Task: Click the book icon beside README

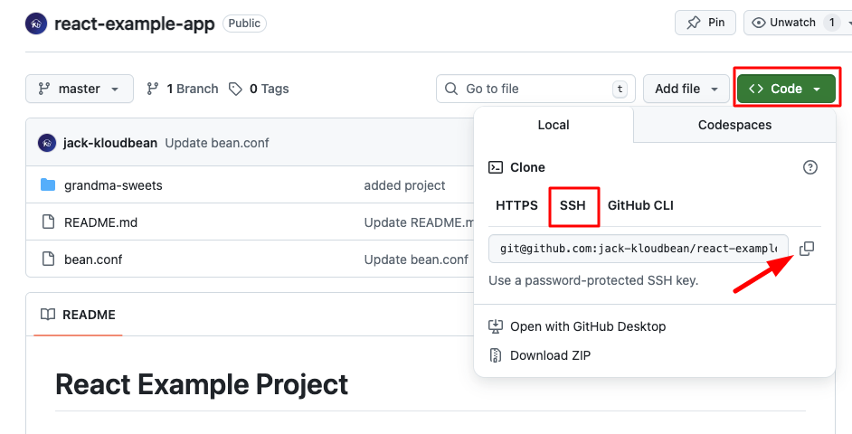Action: click(48, 315)
